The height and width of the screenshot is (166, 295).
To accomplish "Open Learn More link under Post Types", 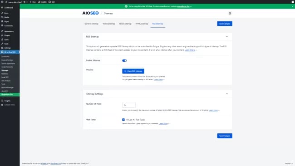I will [163, 124].
